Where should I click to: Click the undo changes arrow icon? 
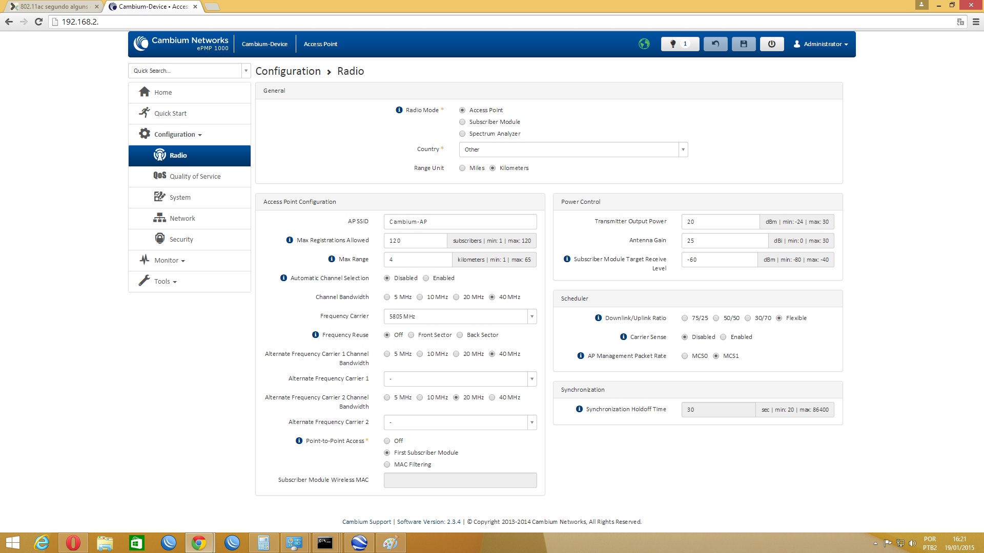pyautogui.click(x=715, y=44)
